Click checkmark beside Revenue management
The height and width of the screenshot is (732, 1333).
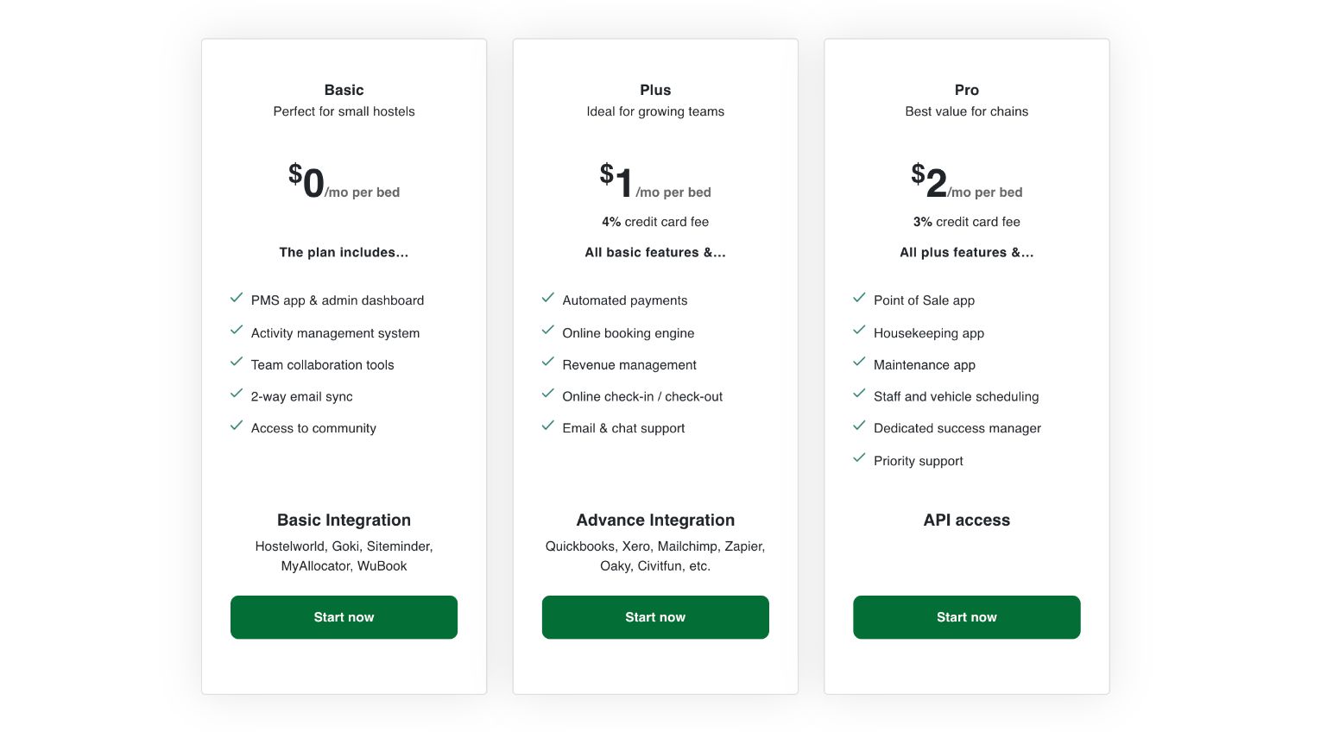click(547, 362)
